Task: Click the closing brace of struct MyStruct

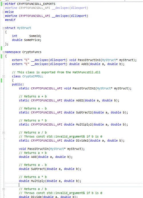Action: (x=6, y=44)
